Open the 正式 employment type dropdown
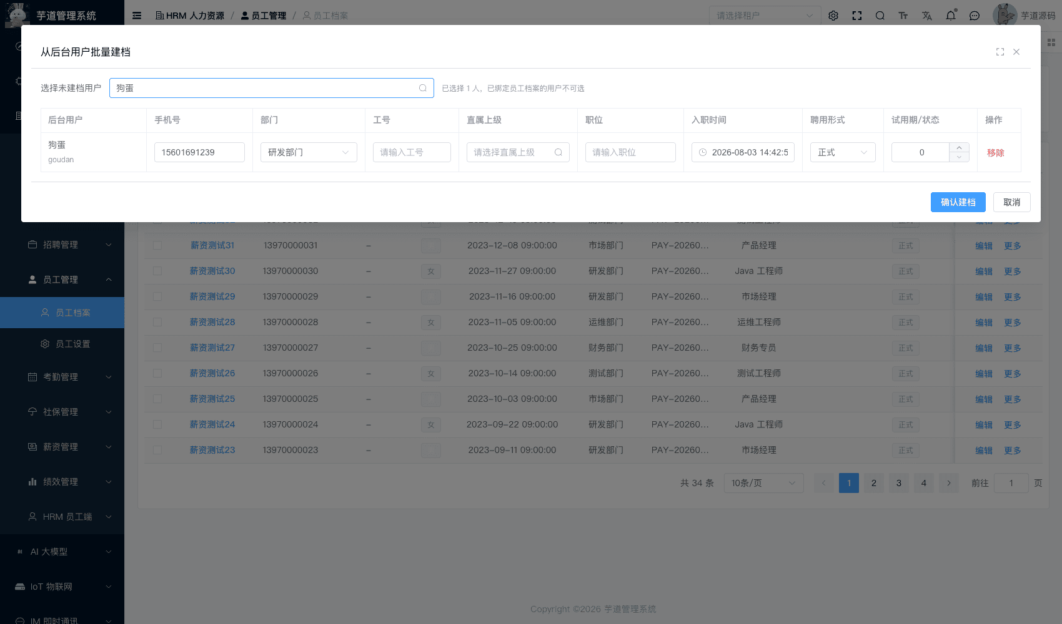 click(843, 152)
